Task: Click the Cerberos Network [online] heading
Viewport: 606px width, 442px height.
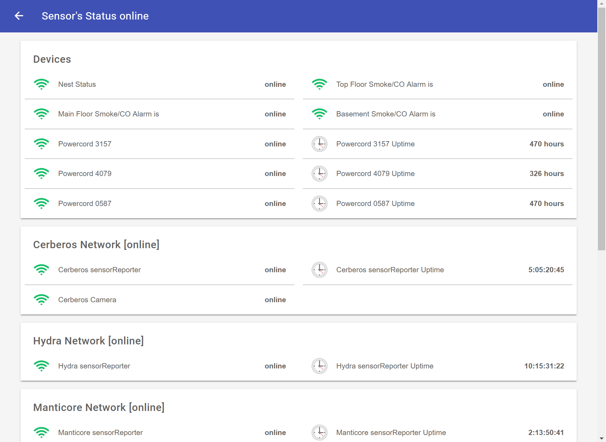Action: pyautogui.click(x=96, y=245)
